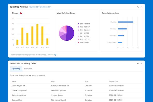Refresh the Scheduled 1-to-Many Tasks panel
The height and width of the screenshot is (102, 153).
(138, 63)
